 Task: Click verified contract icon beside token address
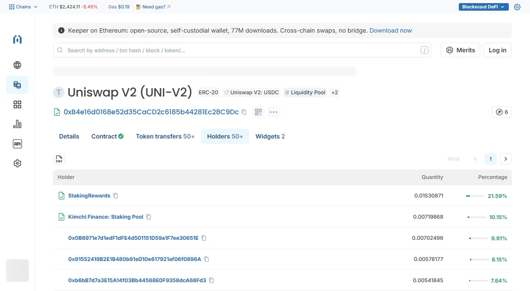57,112
